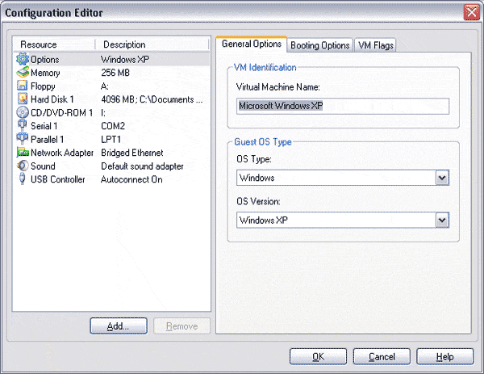Click the Memory chip icon

point(23,73)
